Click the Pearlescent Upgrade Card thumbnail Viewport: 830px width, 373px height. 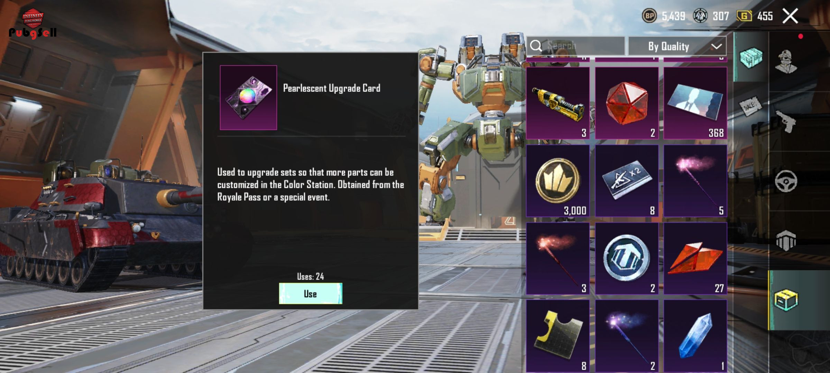pyautogui.click(x=248, y=98)
